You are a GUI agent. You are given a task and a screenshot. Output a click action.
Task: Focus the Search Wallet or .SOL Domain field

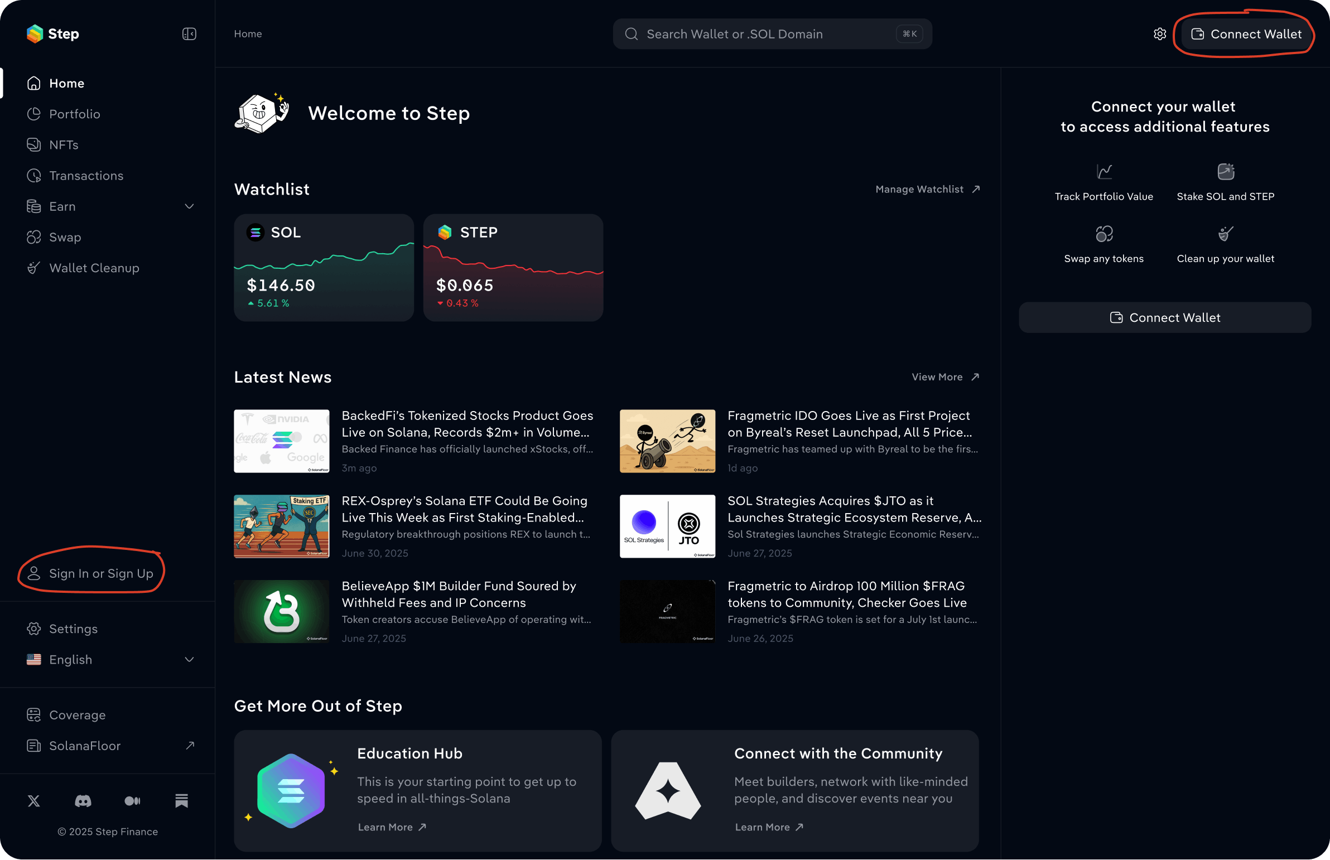click(772, 34)
